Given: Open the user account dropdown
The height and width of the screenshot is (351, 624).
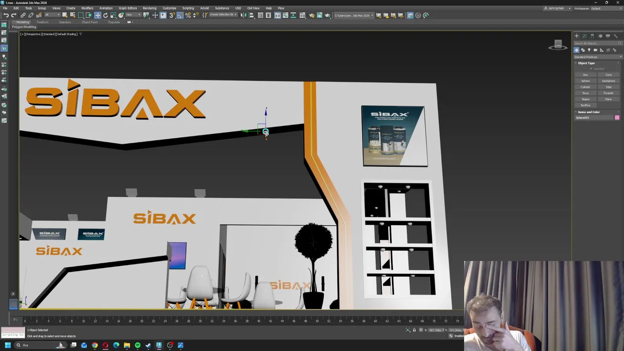Looking at the screenshot, I should [x=558, y=8].
